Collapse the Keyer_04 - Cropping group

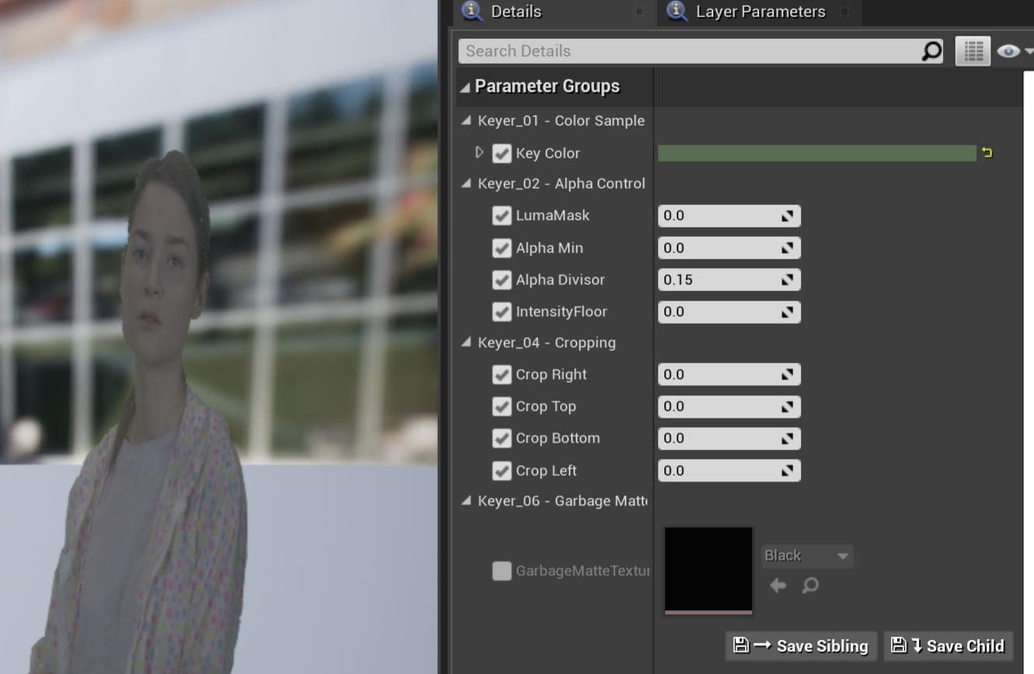click(x=466, y=342)
